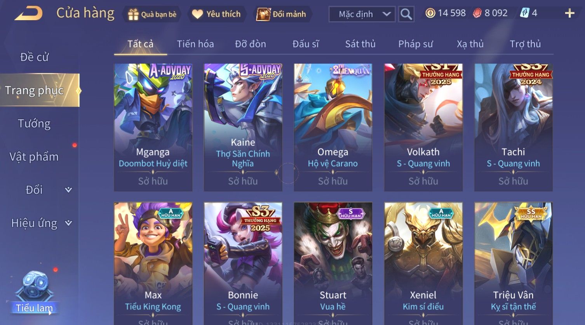Tap the plus icon to add currency

(x=569, y=14)
